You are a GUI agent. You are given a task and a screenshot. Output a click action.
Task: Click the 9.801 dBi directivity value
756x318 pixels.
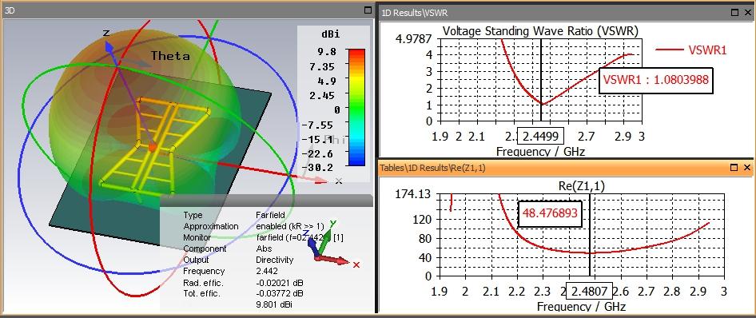click(x=273, y=304)
